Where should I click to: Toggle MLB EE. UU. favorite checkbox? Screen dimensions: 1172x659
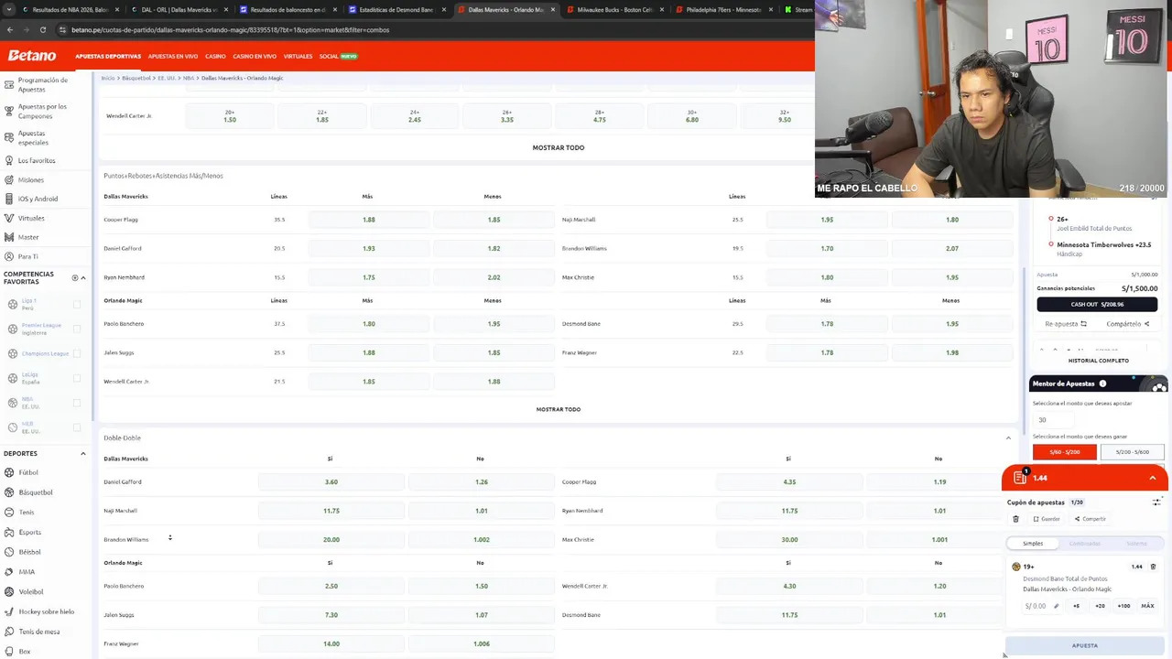(x=77, y=427)
